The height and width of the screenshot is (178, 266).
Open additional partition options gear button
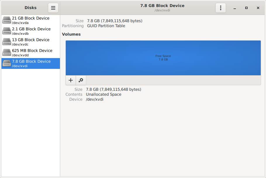(x=81, y=80)
